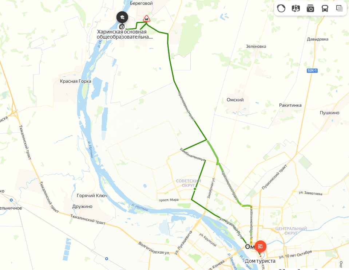This screenshot has height=270, width=349.
Task: Toggle moving public transport bus layer
Action: [325, 8]
